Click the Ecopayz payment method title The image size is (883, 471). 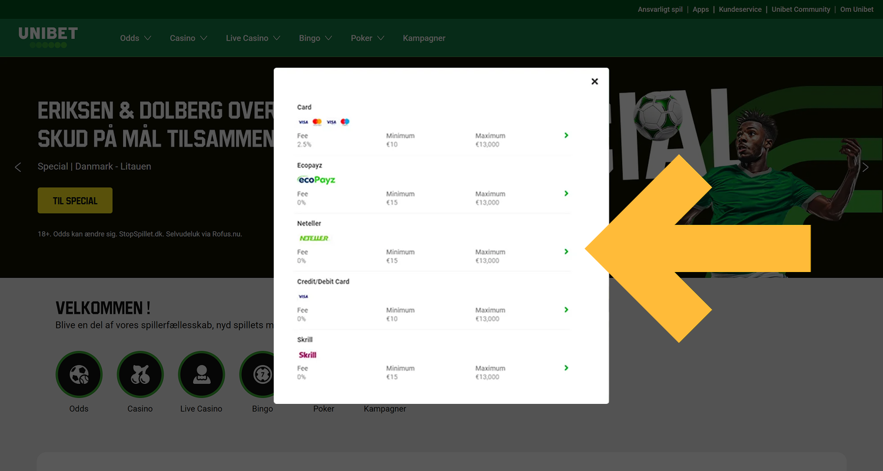coord(310,165)
